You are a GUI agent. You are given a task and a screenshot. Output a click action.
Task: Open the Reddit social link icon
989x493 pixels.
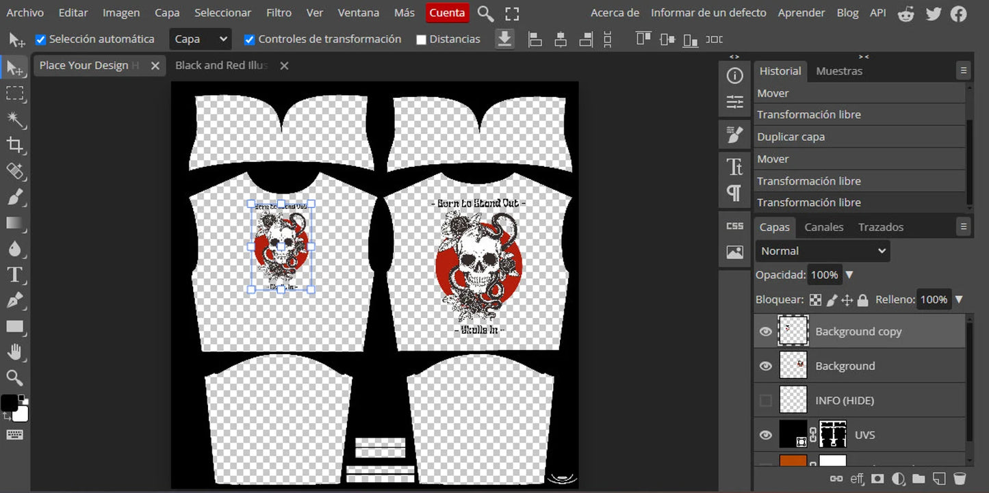coord(906,13)
